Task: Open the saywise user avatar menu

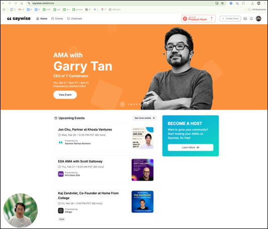Action: (x=258, y=19)
